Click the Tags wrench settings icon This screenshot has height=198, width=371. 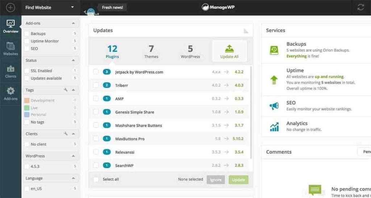click(x=66, y=90)
